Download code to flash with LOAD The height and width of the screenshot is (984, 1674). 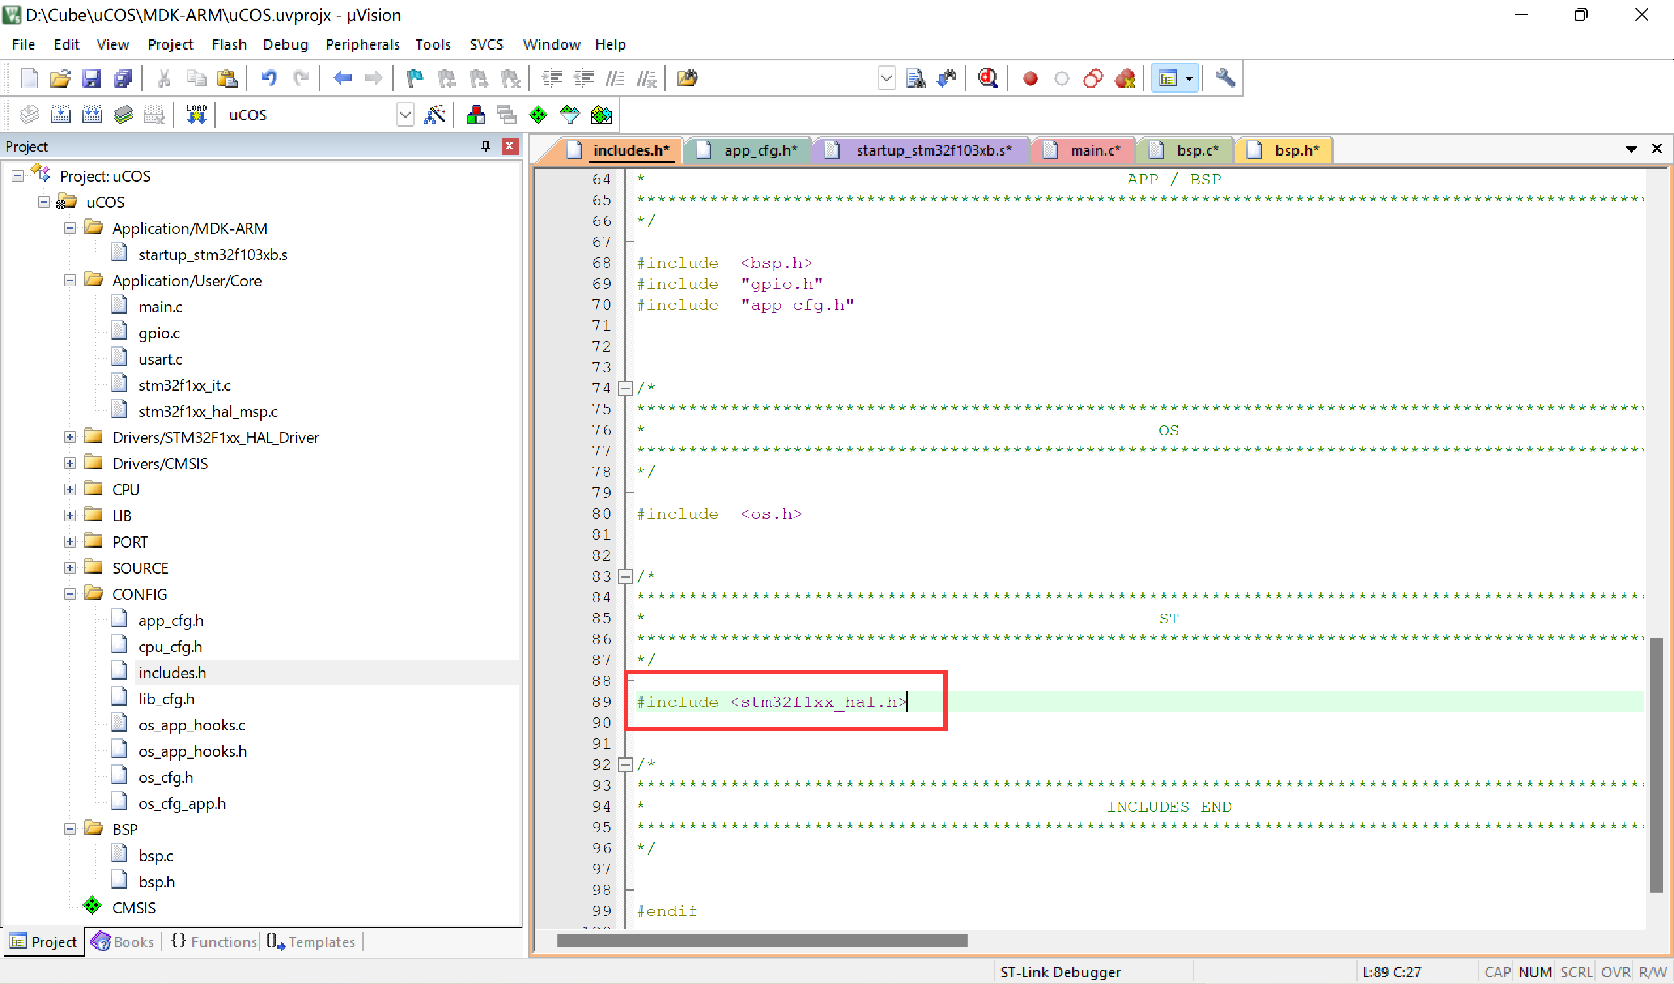[196, 114]
